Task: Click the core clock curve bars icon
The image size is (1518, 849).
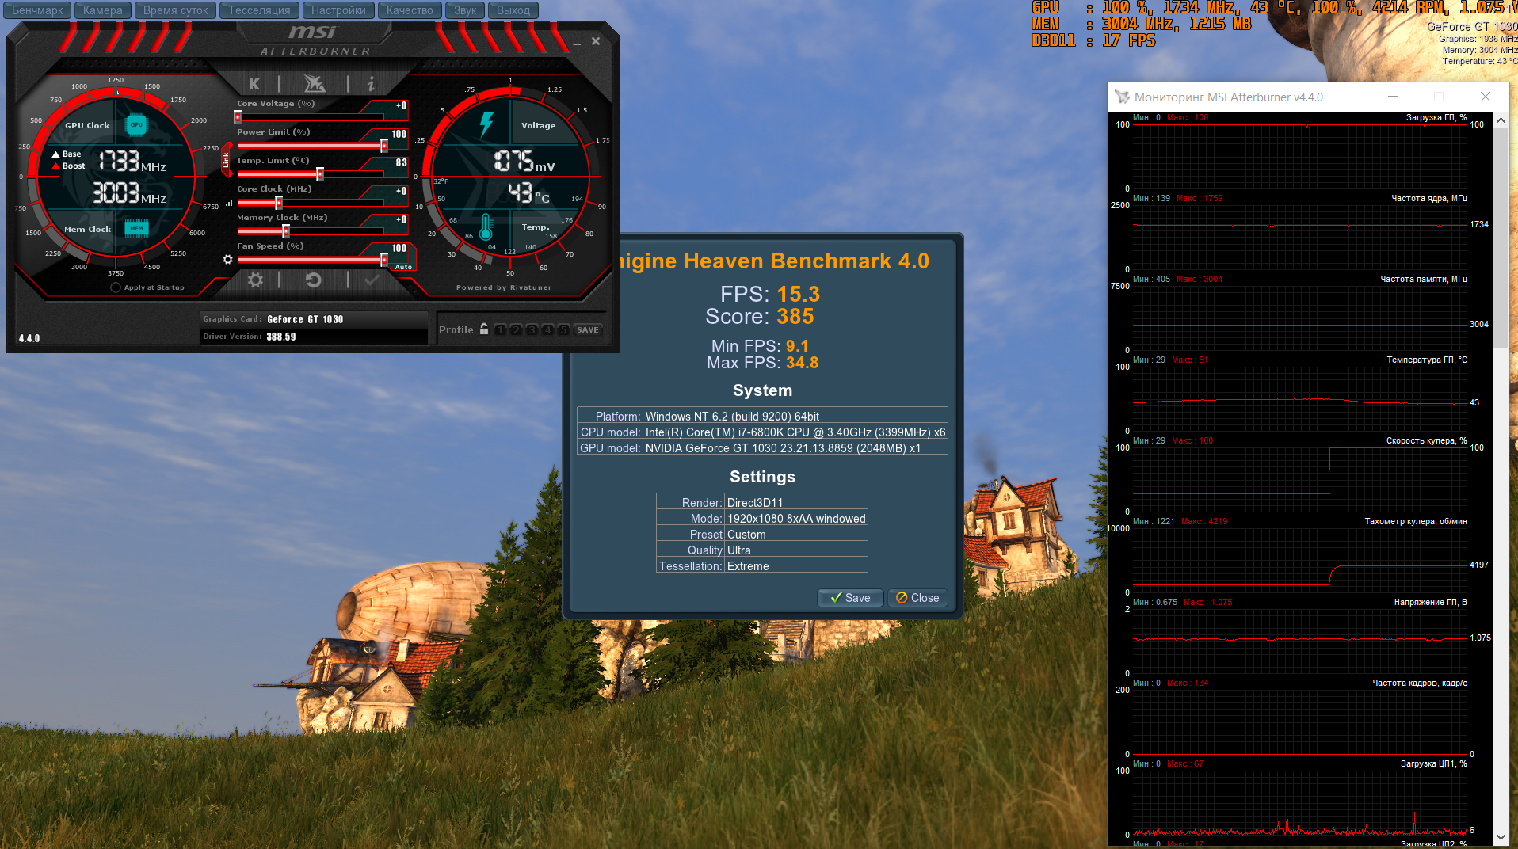Action: click(x=229, y=203)
